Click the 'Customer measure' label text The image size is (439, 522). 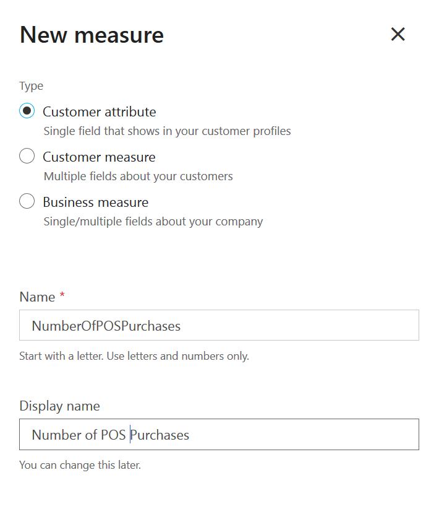[99, 157]
